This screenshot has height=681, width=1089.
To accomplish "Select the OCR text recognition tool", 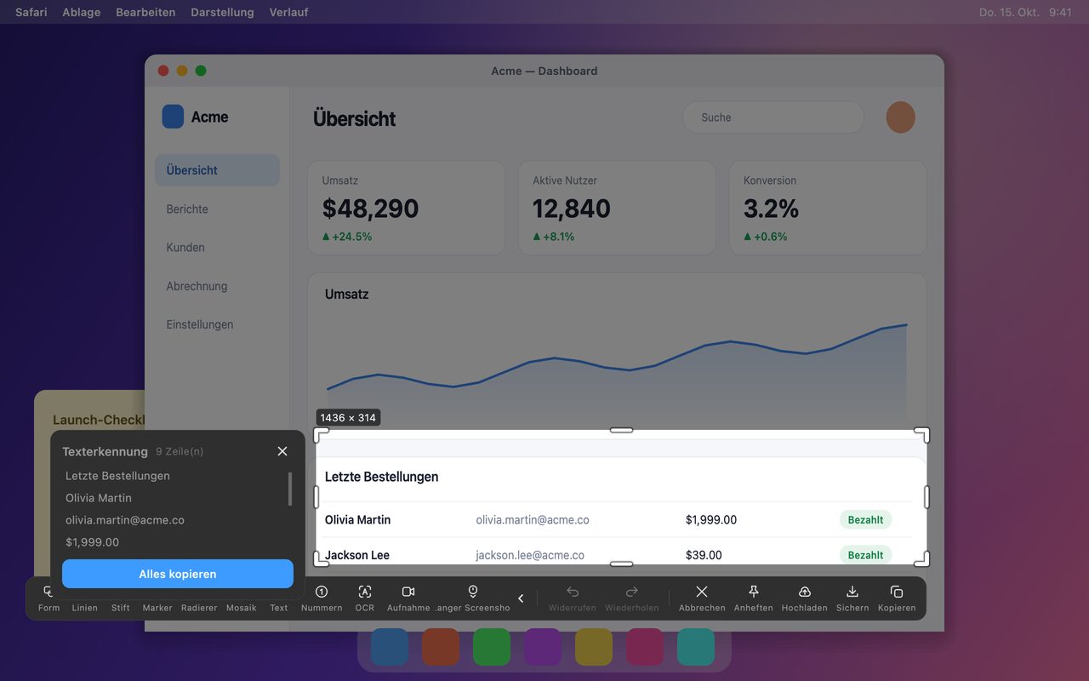I will [x=364, y=598].
